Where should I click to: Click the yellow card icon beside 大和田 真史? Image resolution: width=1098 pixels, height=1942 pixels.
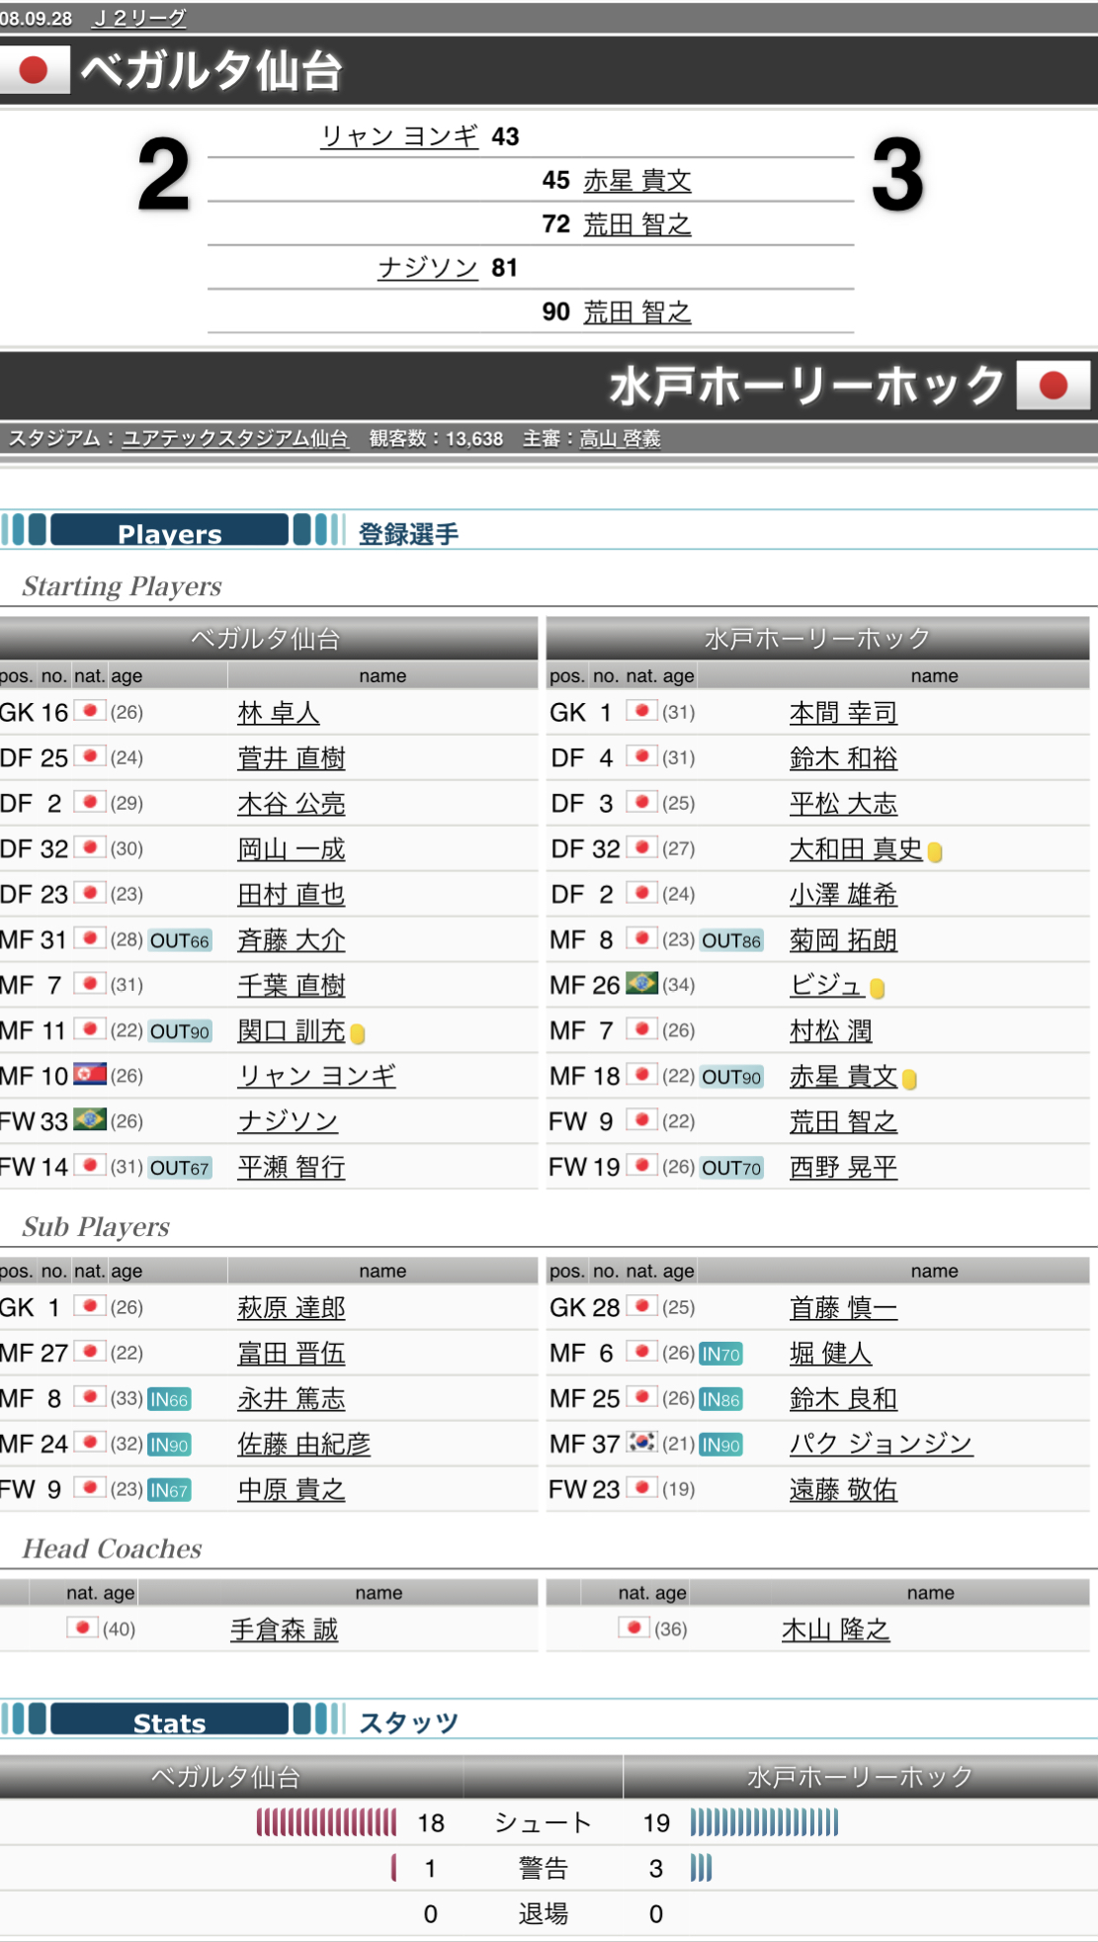[935, 851]
